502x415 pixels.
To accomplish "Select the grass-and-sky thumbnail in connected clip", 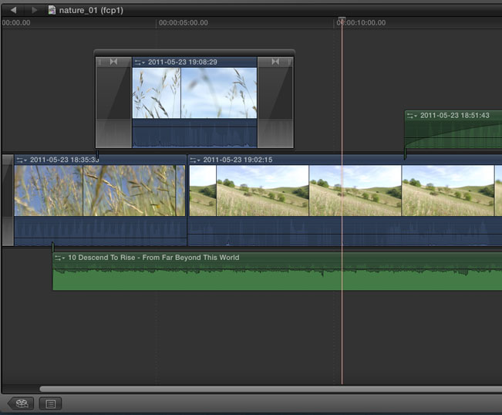I will tap(194, 93).
